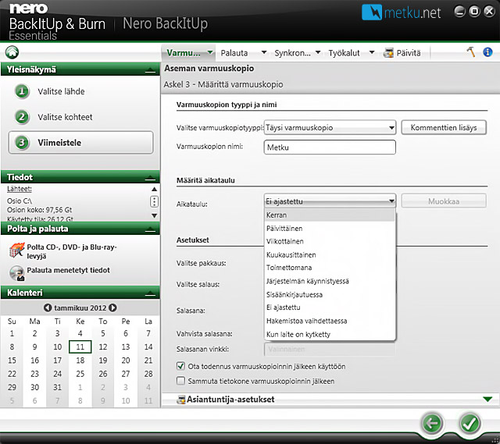Image resolution: width=500 pixels, height=444 pixels.
Task: Collapse the Kalenteri panel
Action: point(150,293)
